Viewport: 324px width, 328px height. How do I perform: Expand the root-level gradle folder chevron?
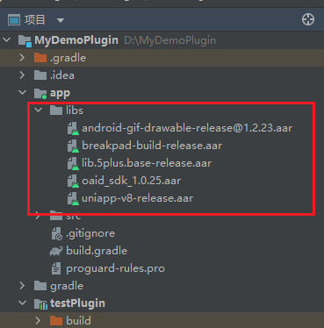(22, 286)
